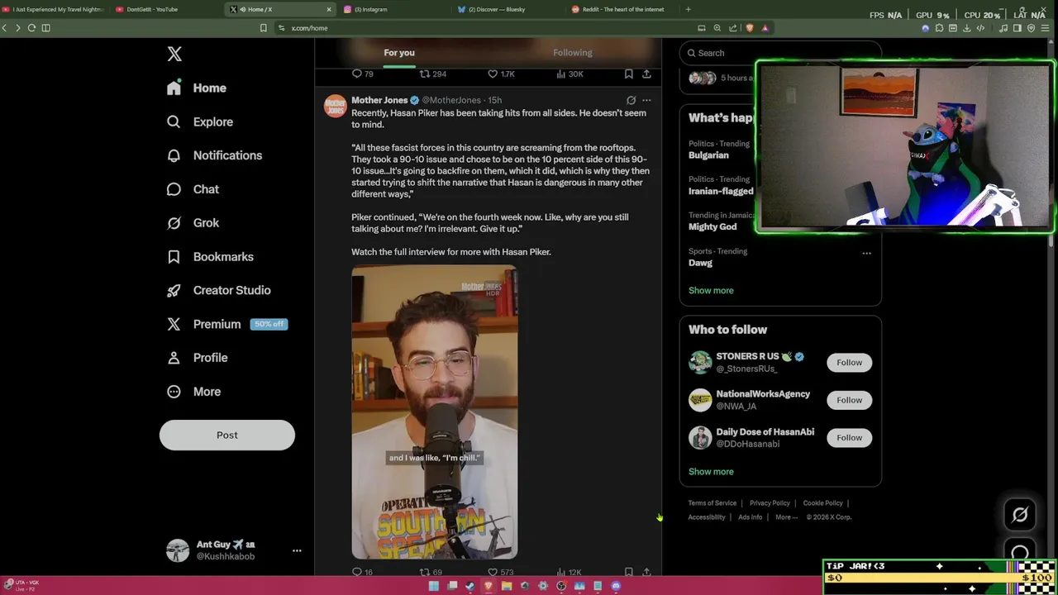The height and width of the screenshot is (595, 1058).
Task: Follow STONERS R US
Action: (x=849, y=362)
